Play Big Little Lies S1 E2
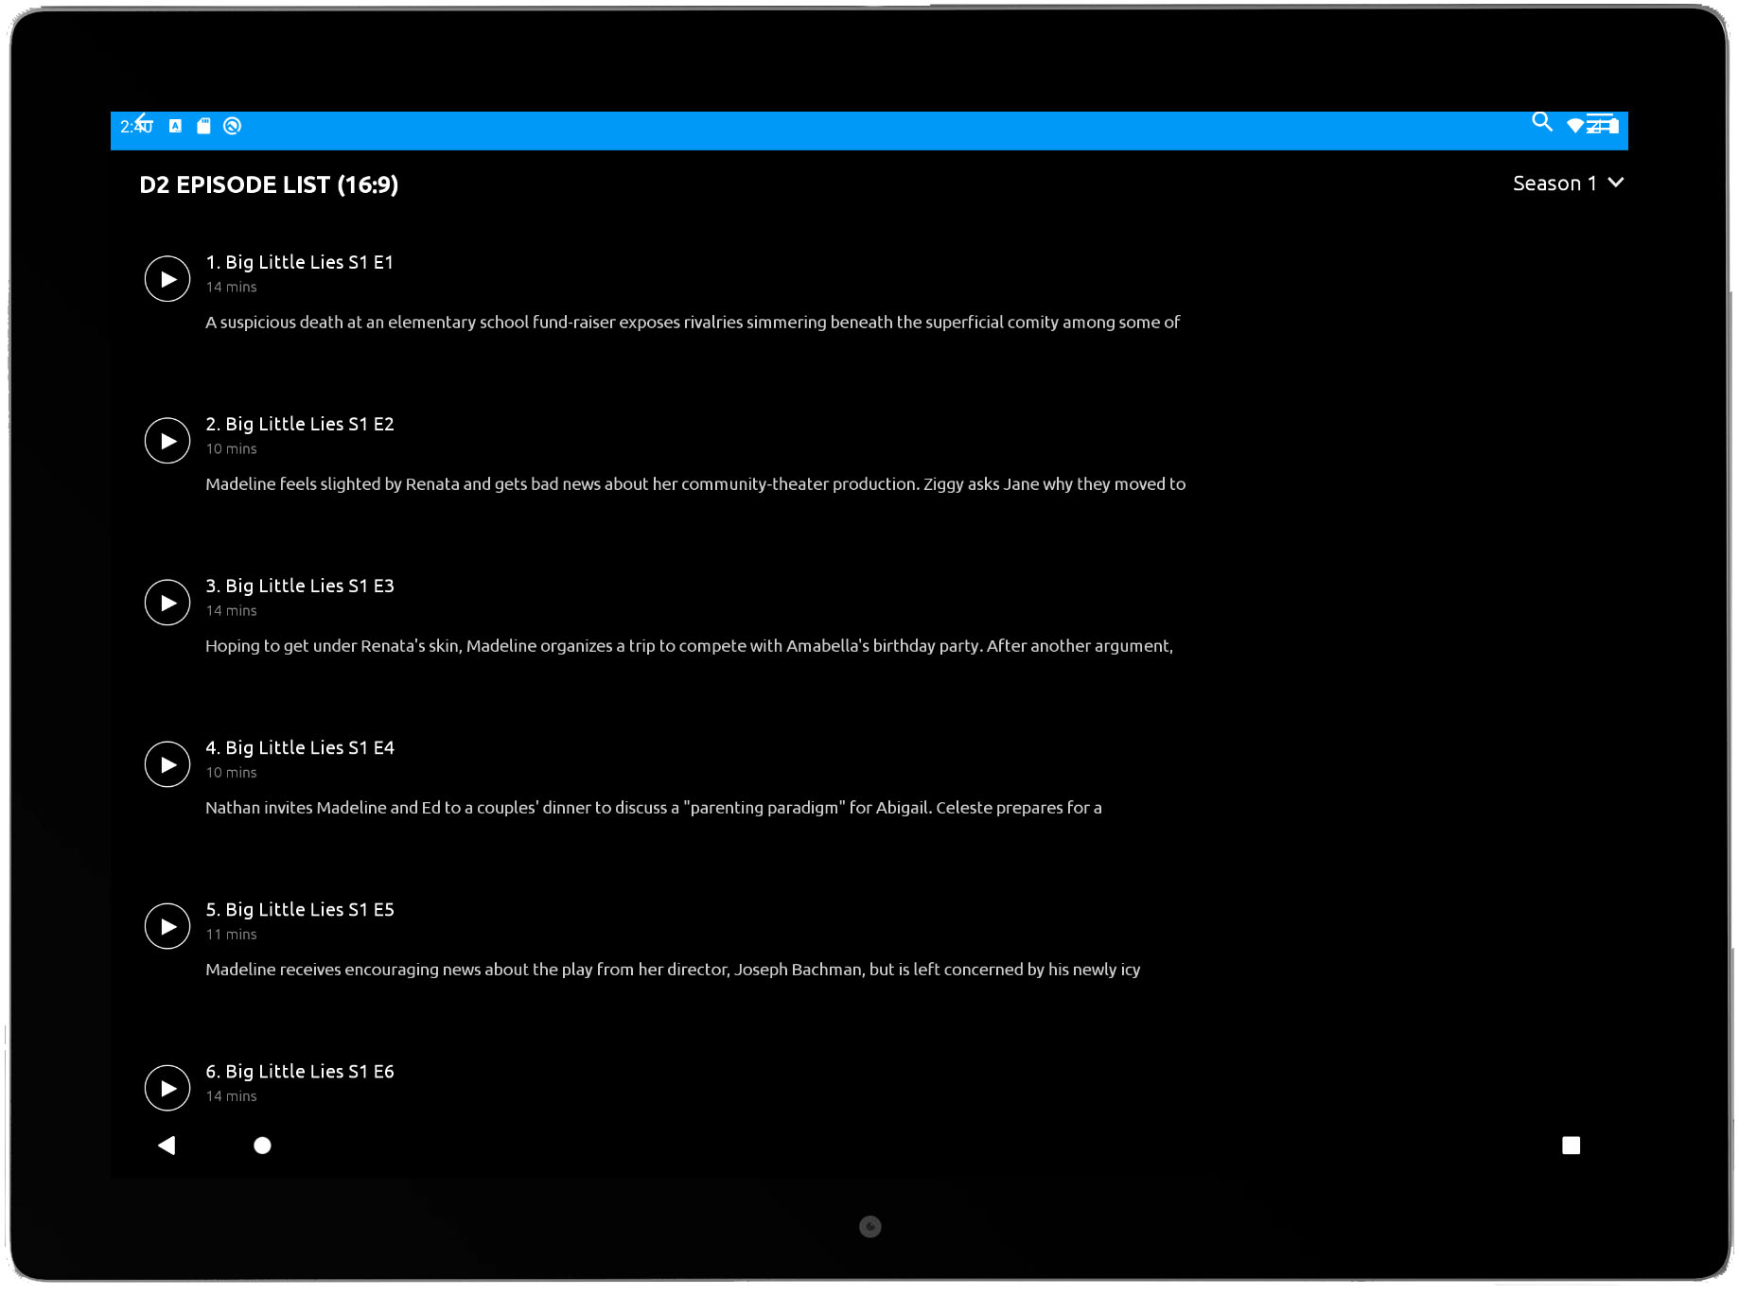The height and width of the screenshot is (1295, 1739). click(167, 441)
